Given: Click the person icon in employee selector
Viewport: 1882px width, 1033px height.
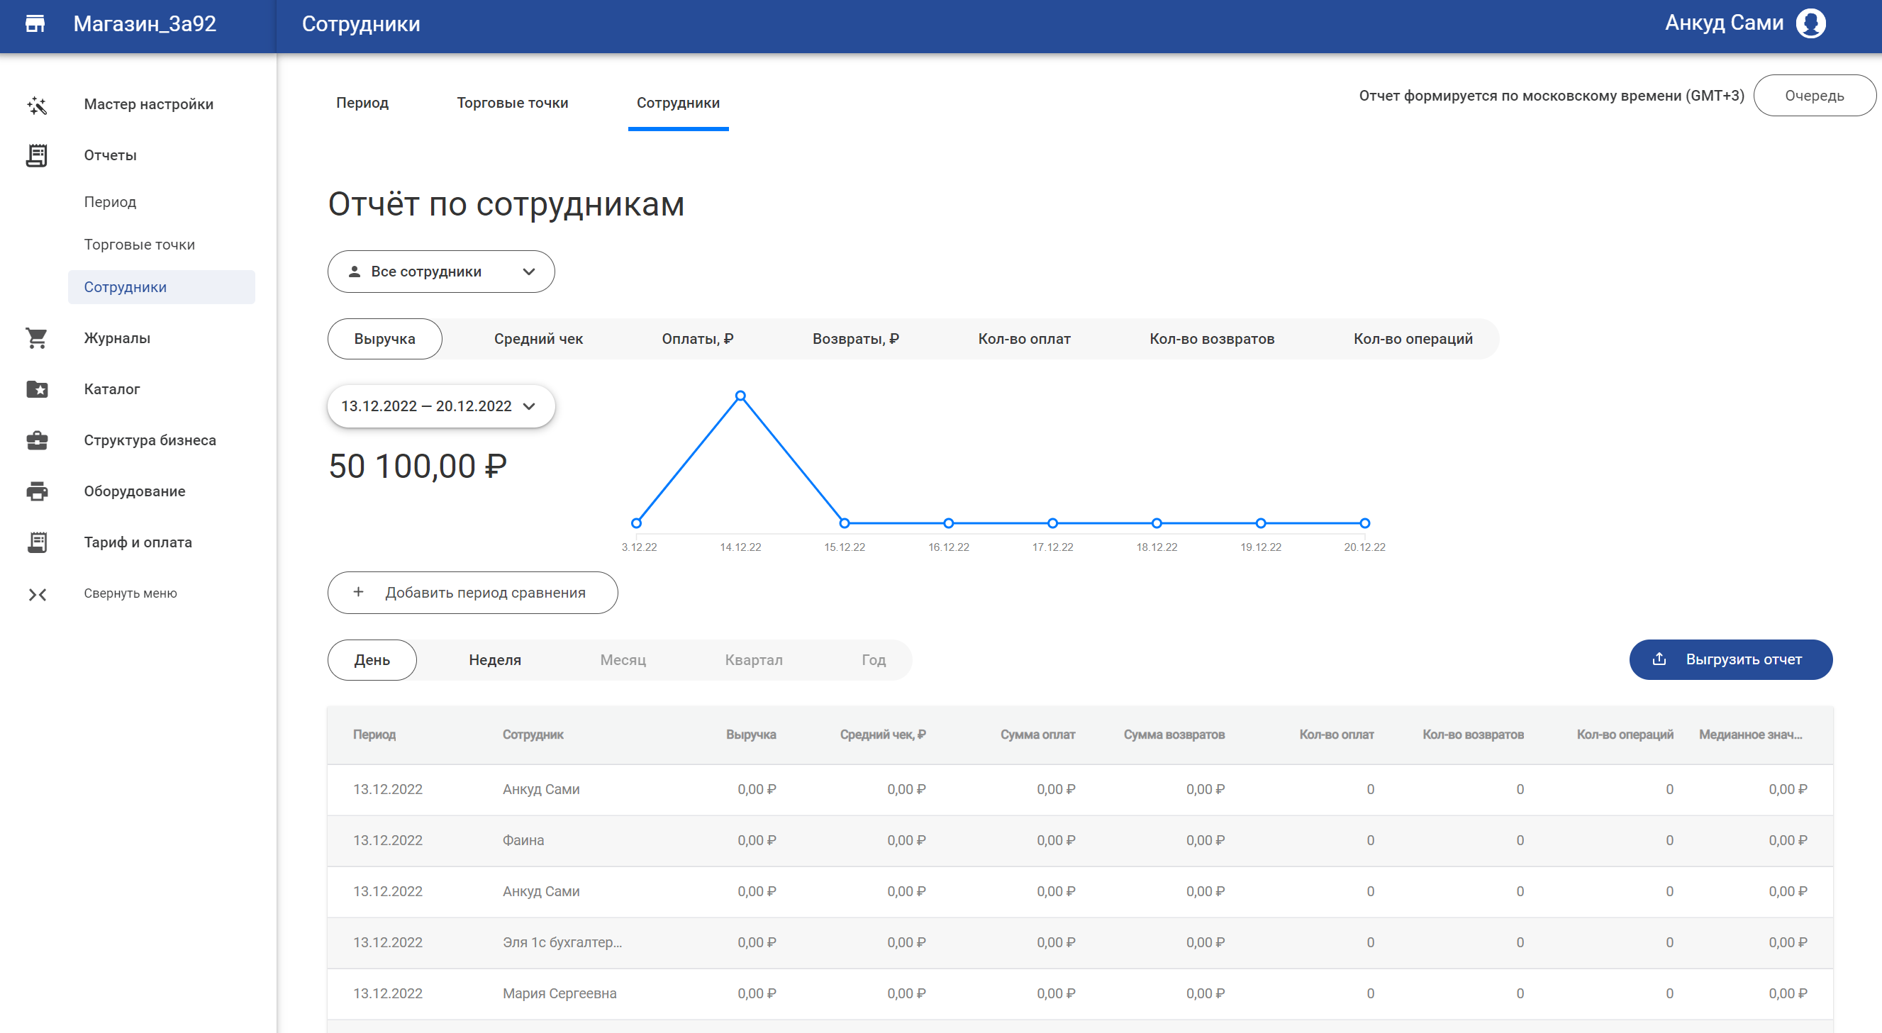Looking at the screenshot, I should (355, 272).
